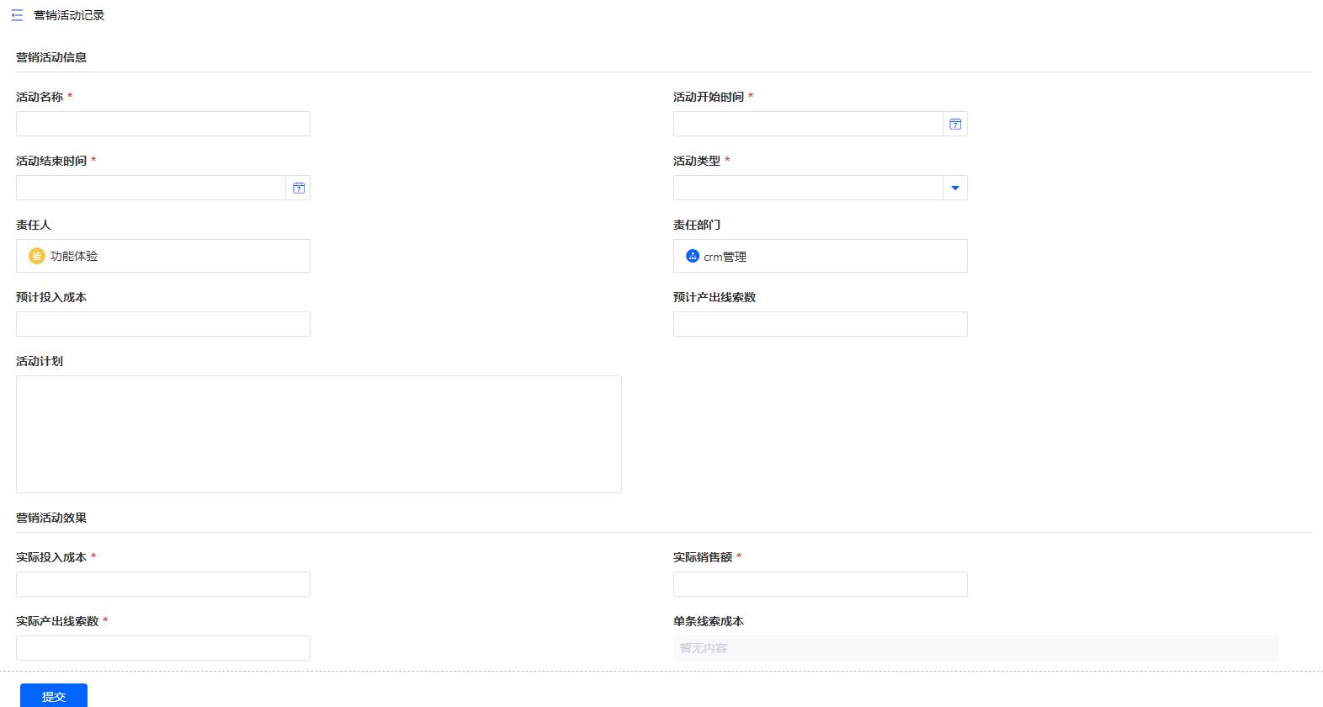Collapse the sidebar menu icon
This screenshot has height=707, width=1323.
pyautogui.click(x=17, y=15)
